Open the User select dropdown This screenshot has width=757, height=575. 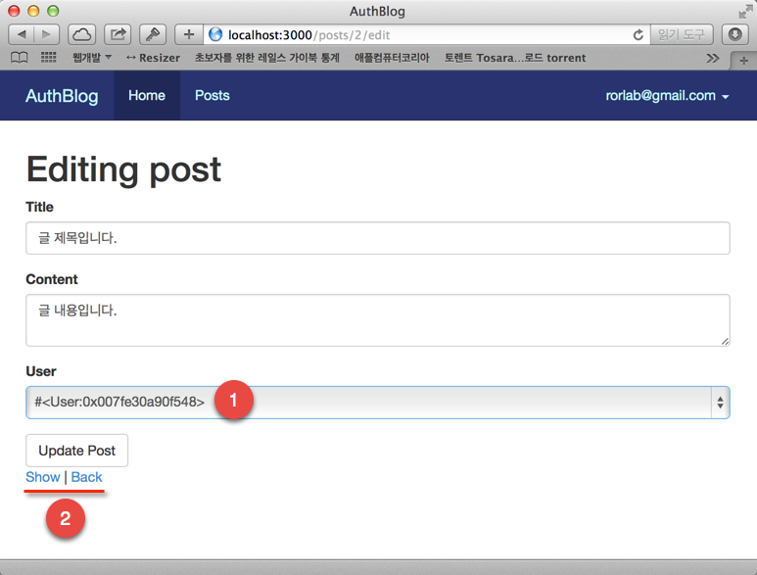(377, 402)
